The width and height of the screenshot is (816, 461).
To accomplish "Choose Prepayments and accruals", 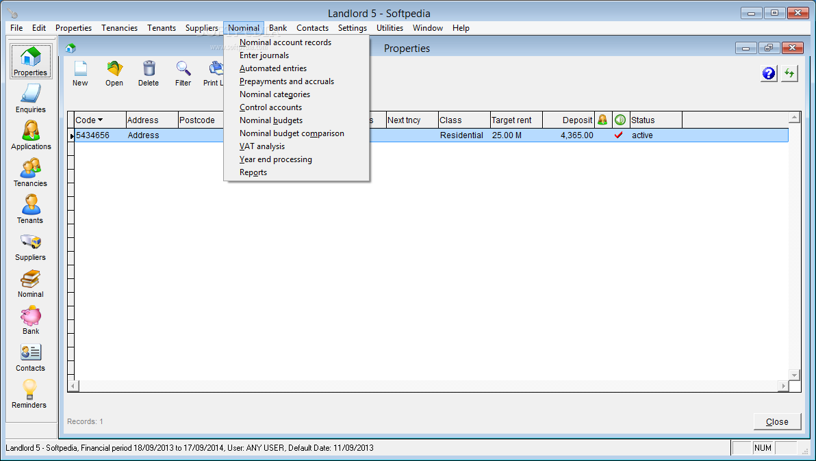I will point(296,81).
